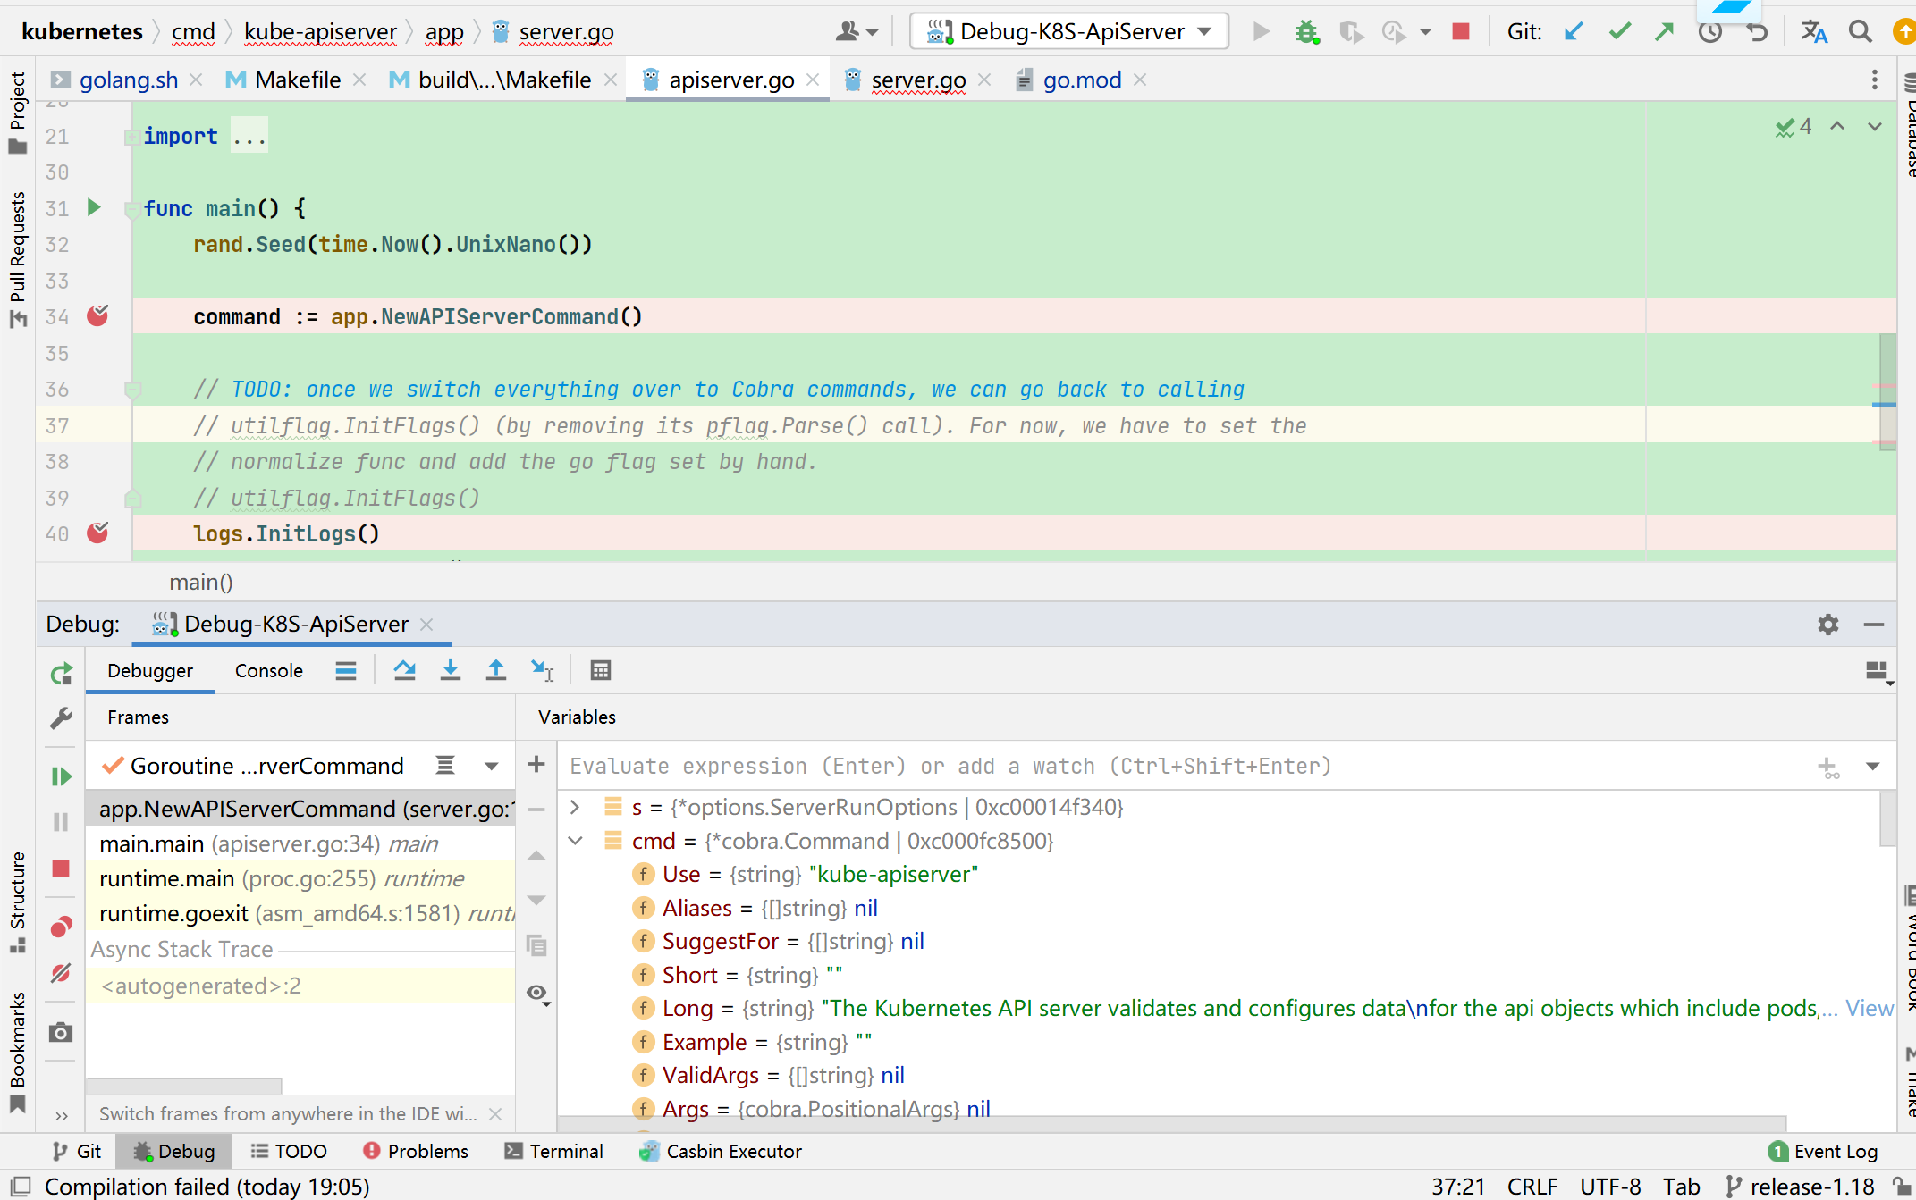Open debugger settings wrench icon
This screenshot has height=1200, width=1916.
[61, 718]
